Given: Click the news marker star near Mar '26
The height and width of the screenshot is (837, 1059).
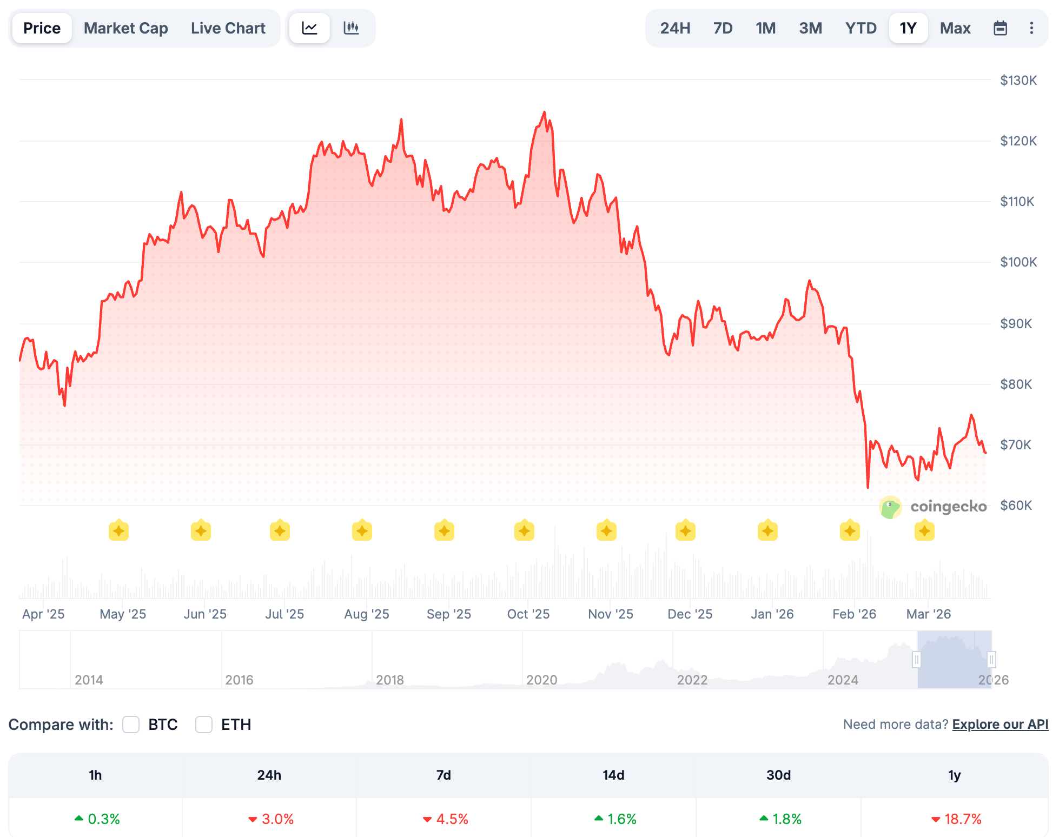Looking at the screenshot, I should (924, 531).
